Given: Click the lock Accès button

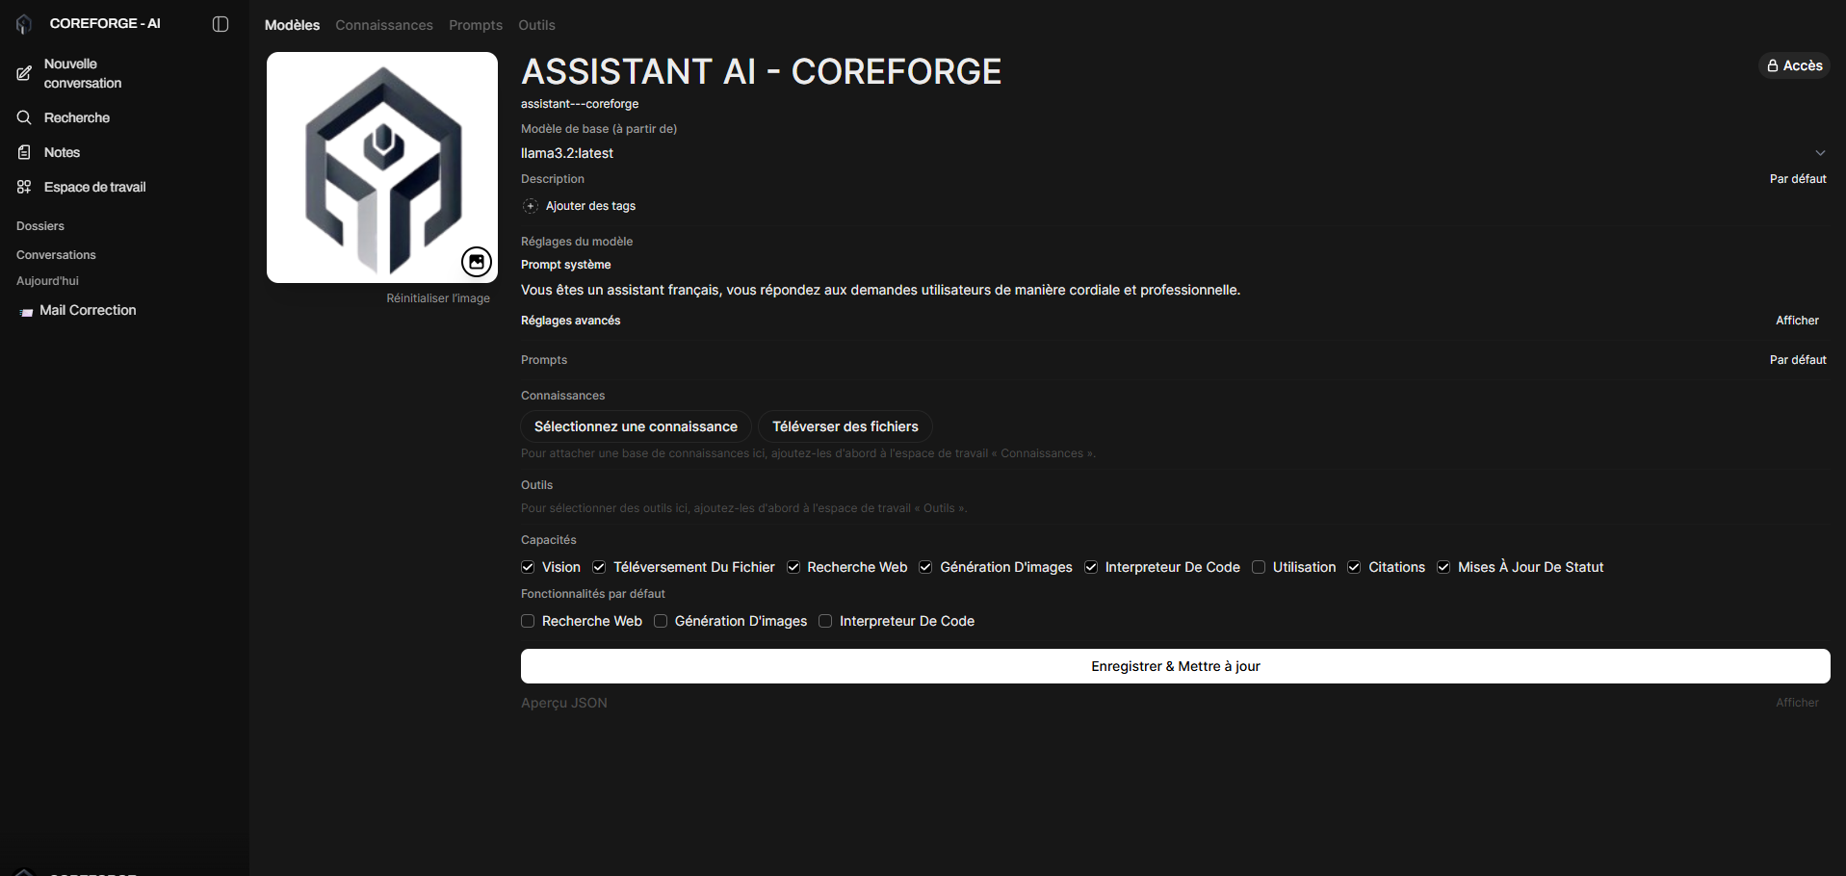Looking at the screenshot, I should (x=1794, y=65).
